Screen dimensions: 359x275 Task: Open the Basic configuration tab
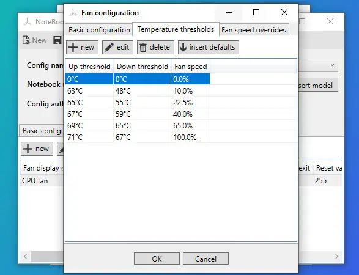pyautogui.click(x=99, y=30)
